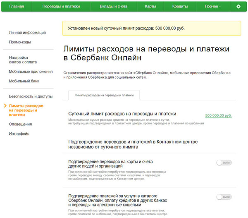Open Промо-коды in sidebar
The height and width of the screenshot is (218, 248).
coord(20,42)
